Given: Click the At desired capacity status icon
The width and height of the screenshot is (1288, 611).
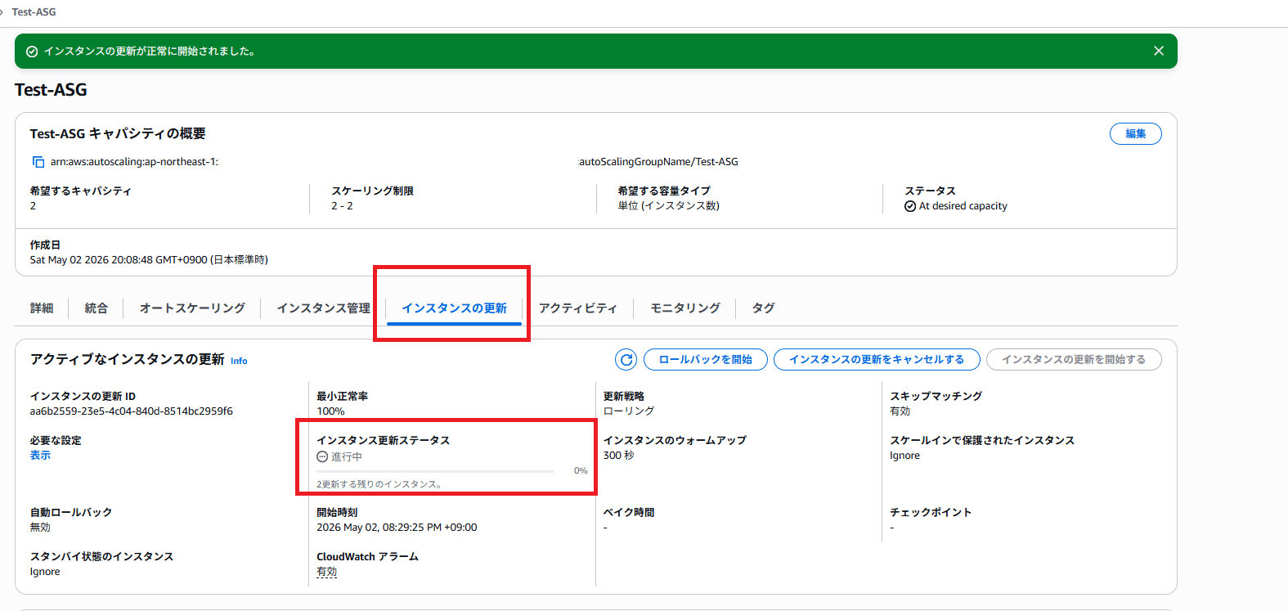Looking at the screenshot, I should tap(910, 206).
